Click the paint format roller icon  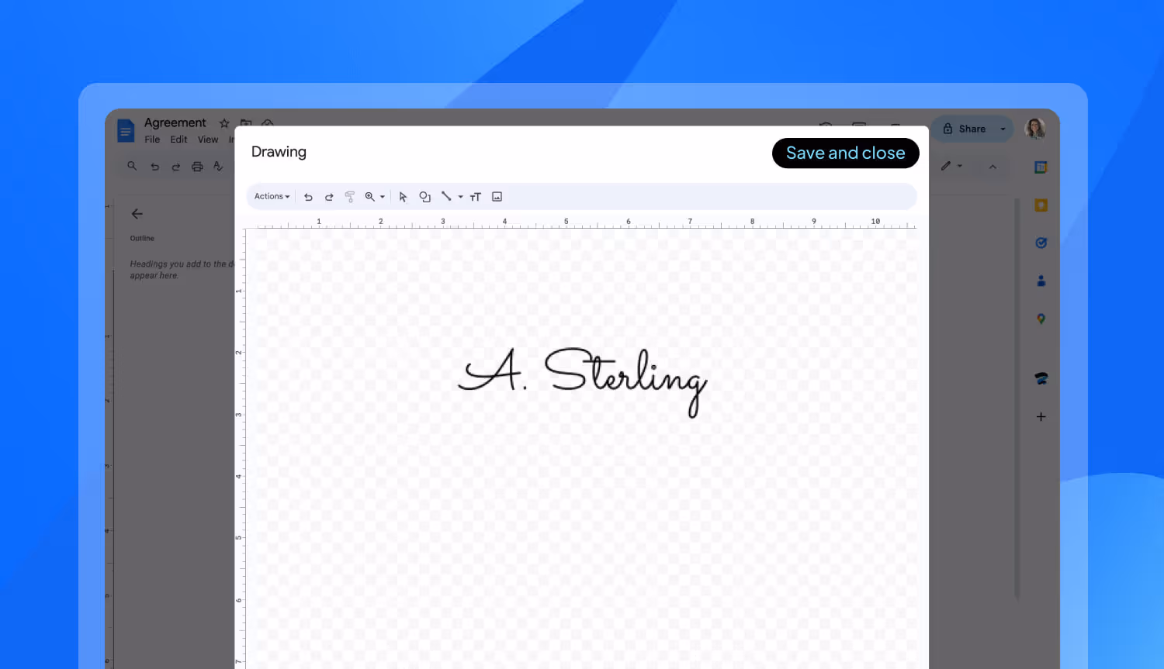349,197
